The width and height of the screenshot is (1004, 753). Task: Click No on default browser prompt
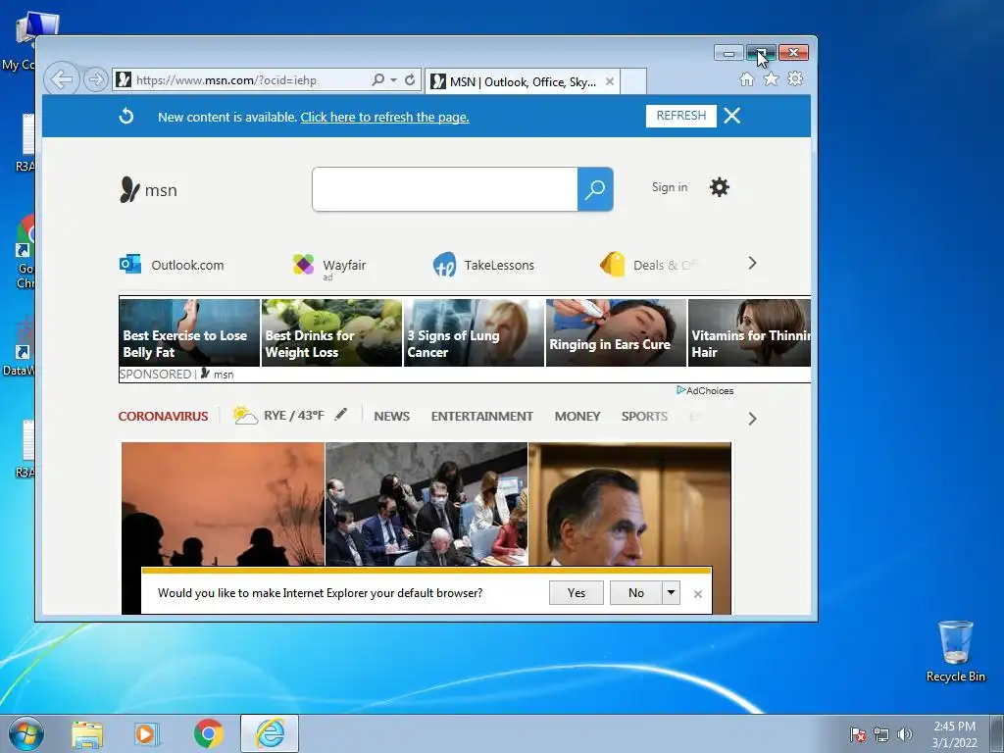635,593
